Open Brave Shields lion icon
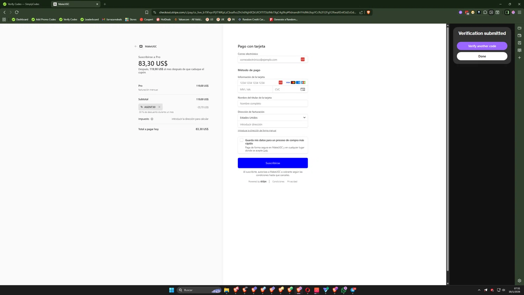 coord(368,12)
